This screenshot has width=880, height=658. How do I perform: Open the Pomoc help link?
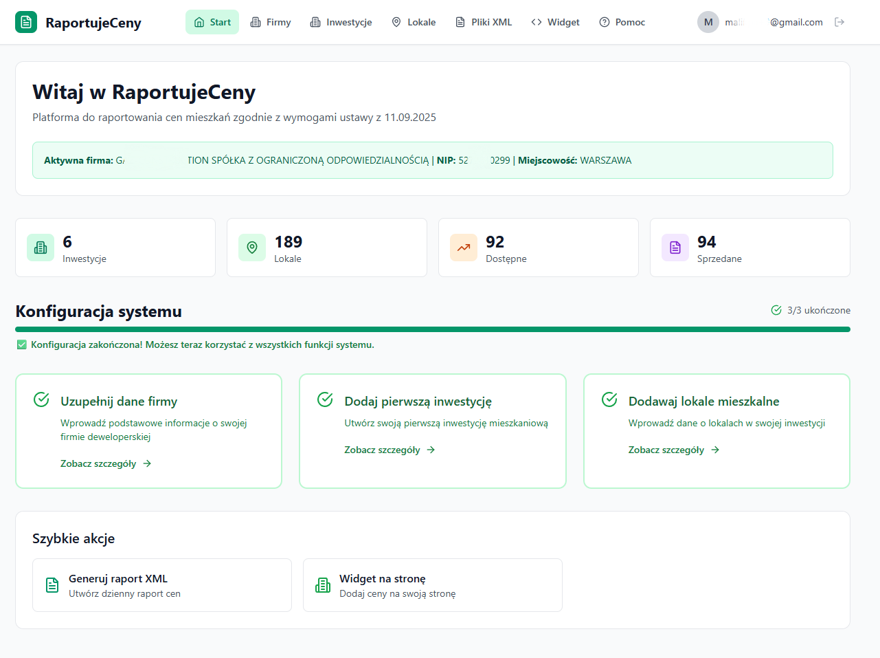[622, 22]
